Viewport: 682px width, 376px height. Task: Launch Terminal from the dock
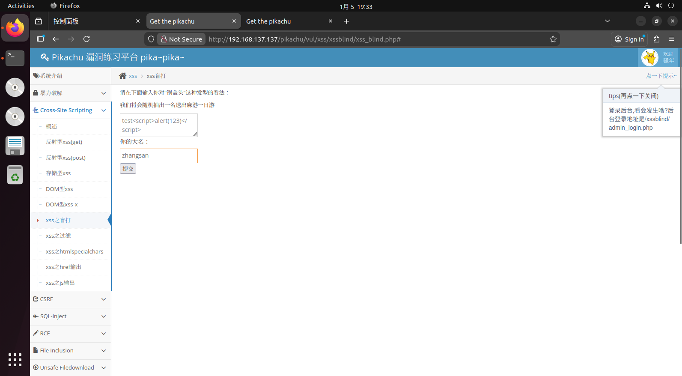tap(15, 58)
